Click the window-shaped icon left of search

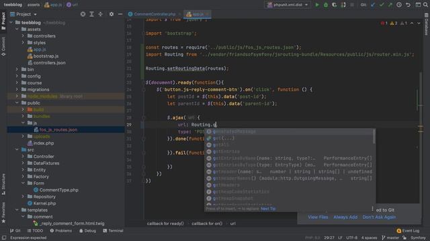[418, 5]
